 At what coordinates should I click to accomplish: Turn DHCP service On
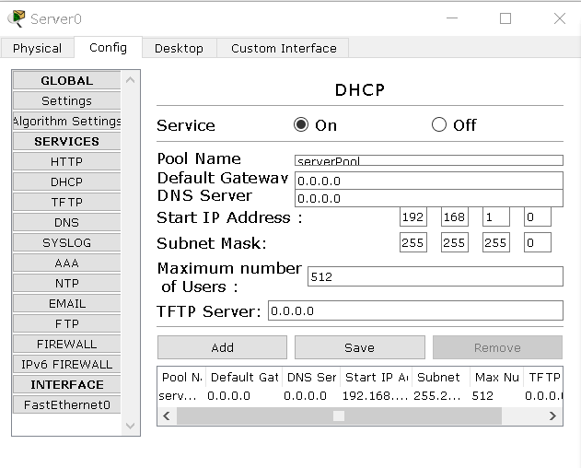coord(301,125)
